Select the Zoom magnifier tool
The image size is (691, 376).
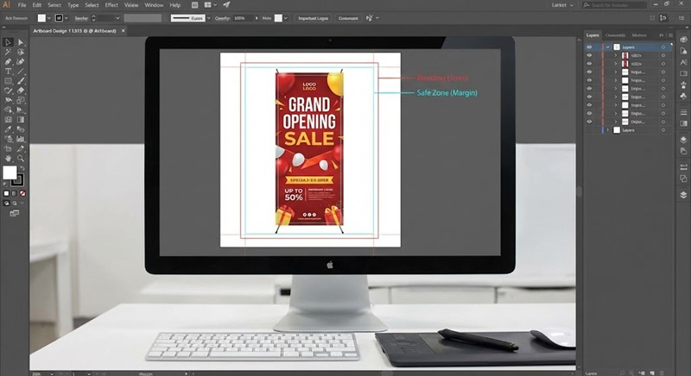click(21, 158)
